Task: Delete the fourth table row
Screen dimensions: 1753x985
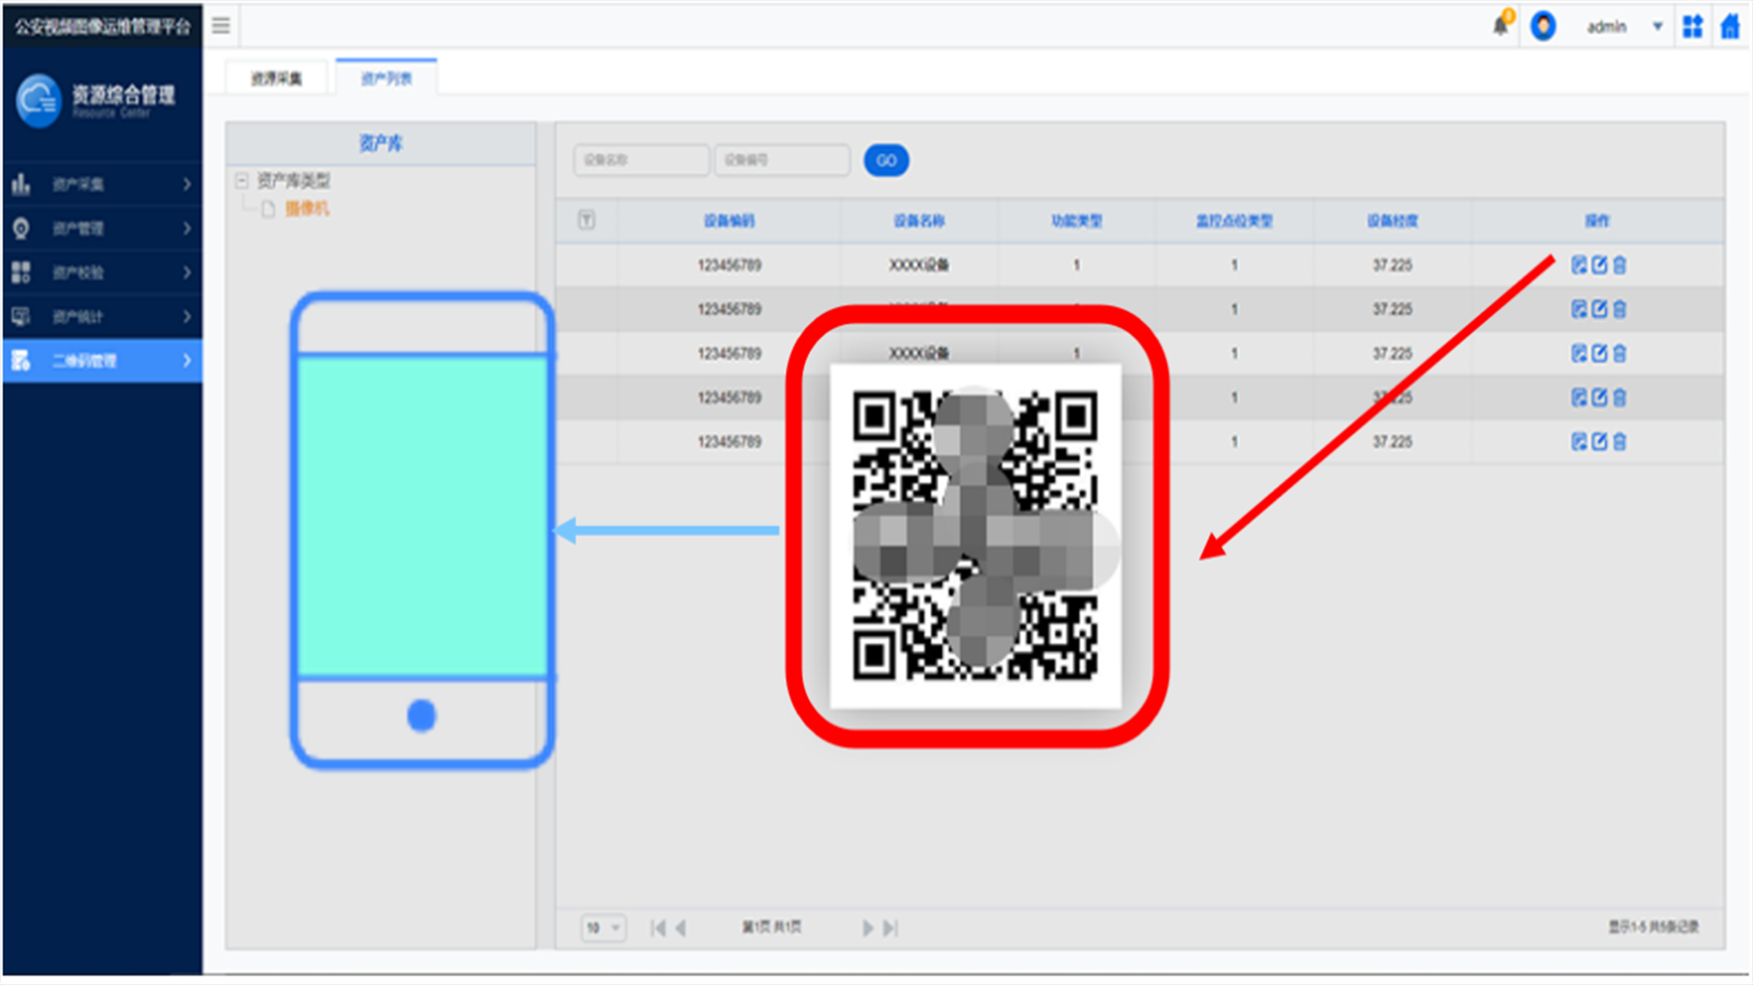Action: (1619, 397)
